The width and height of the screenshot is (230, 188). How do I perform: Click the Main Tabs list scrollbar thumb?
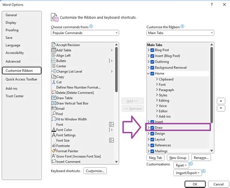212,85
